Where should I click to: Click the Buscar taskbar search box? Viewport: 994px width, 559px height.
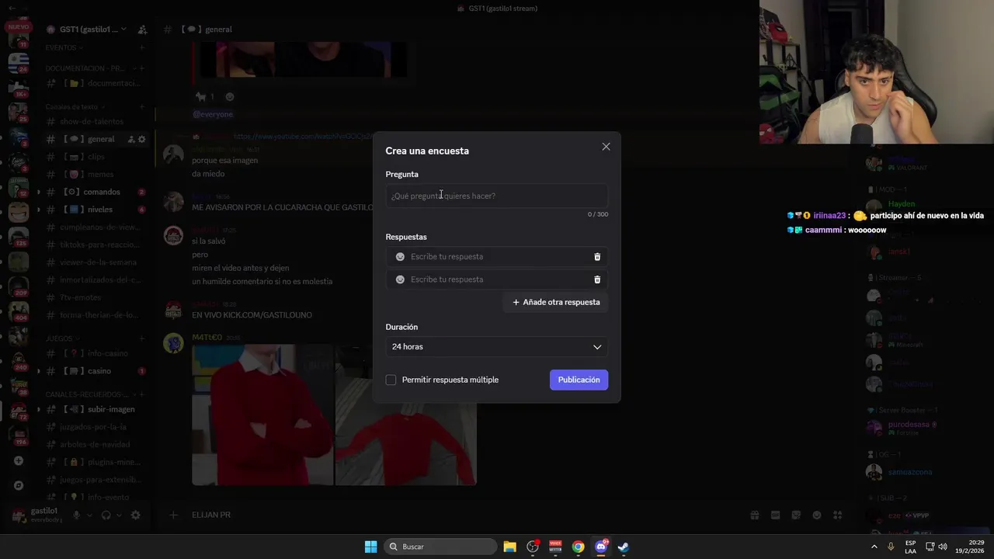tap(440, 547)
